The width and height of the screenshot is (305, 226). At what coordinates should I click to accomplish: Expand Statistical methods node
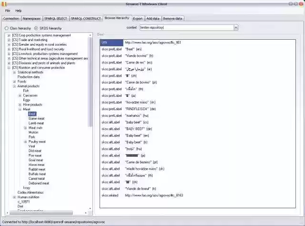point(14,72)
